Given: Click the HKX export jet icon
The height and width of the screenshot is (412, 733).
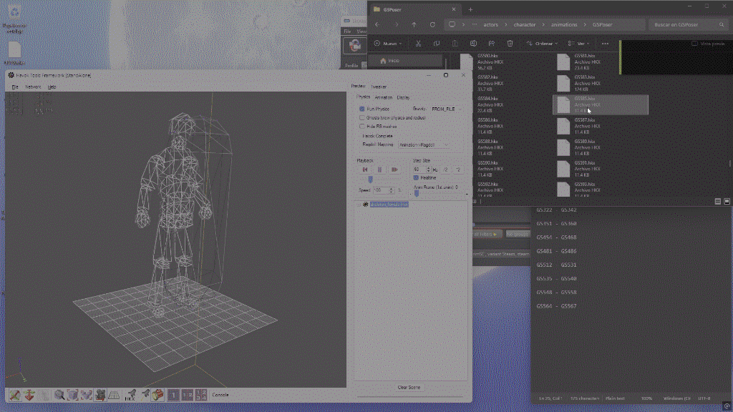Looking at the screenshot, I should click(x=130, y=395).
